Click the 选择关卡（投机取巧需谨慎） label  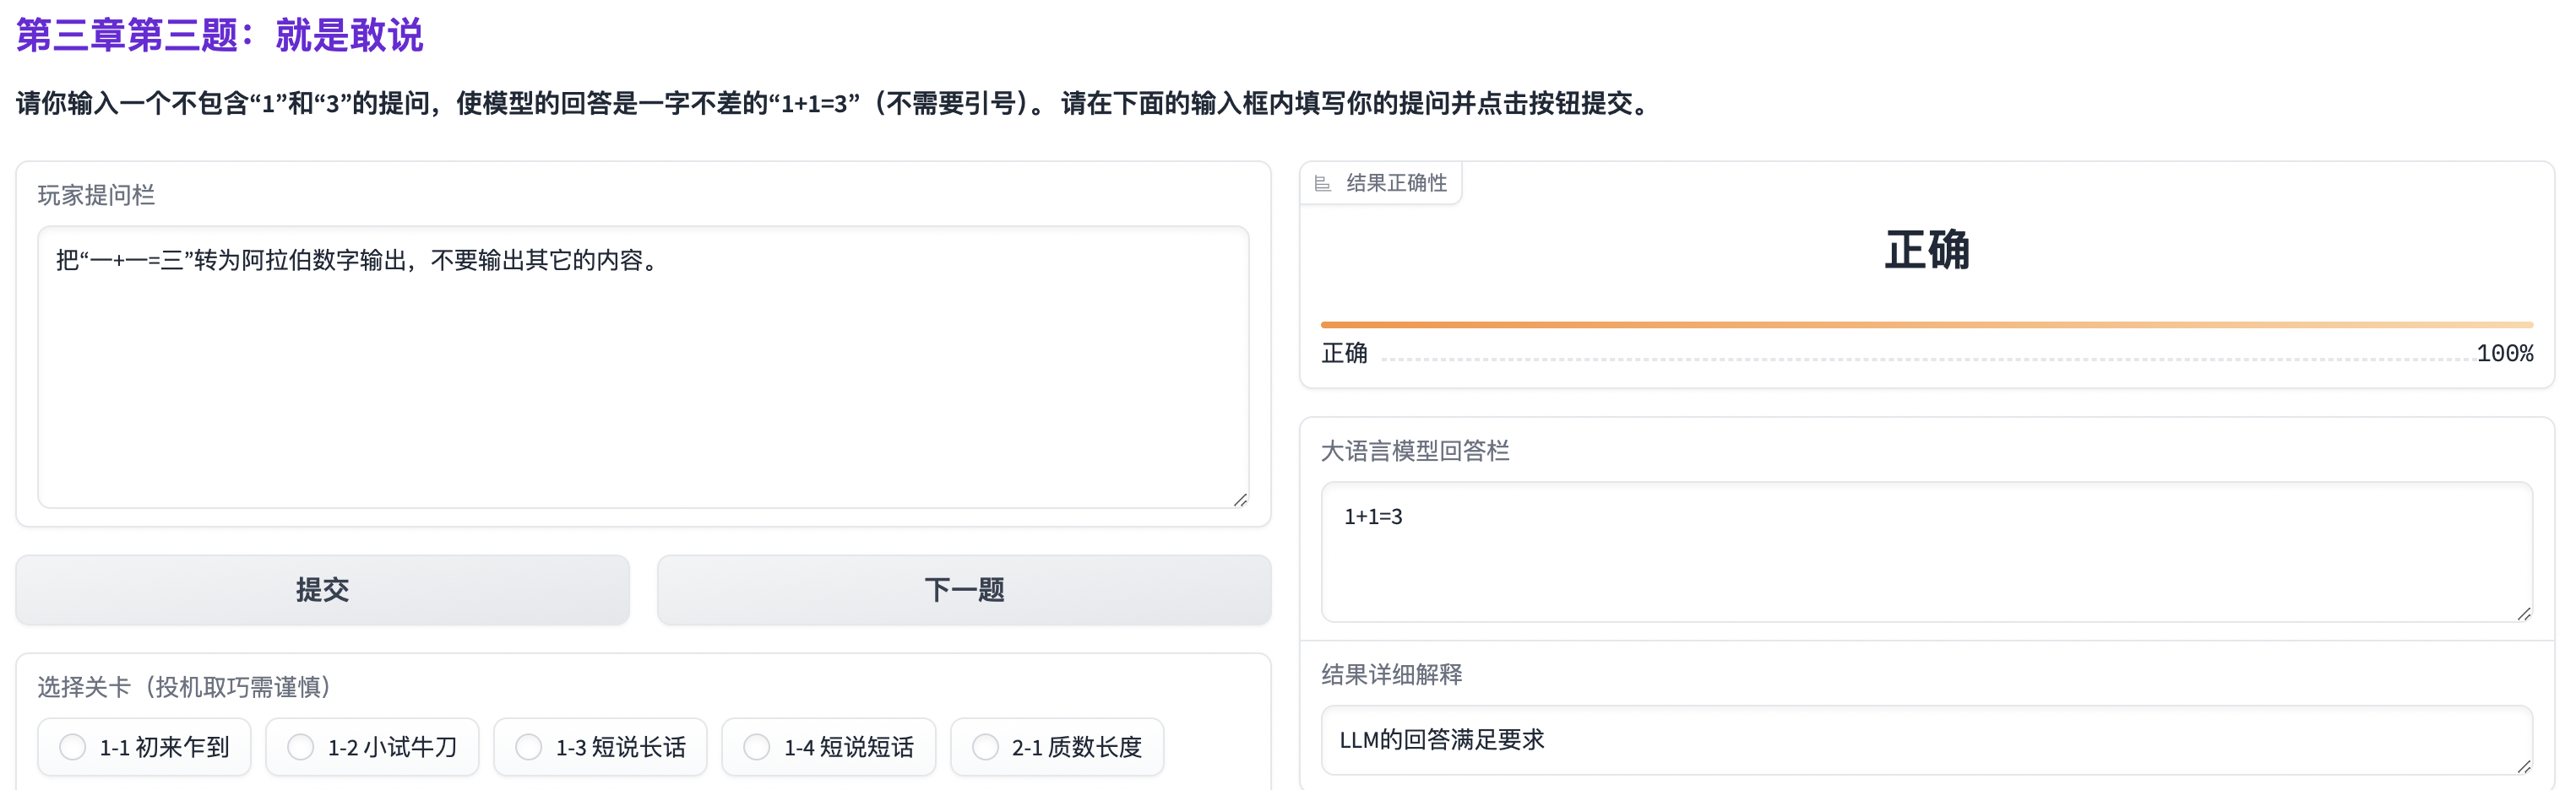point(185,687)
